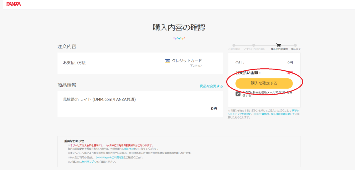
Task: Click the 商品情報 section heading
Action: (x=67, y=85)
